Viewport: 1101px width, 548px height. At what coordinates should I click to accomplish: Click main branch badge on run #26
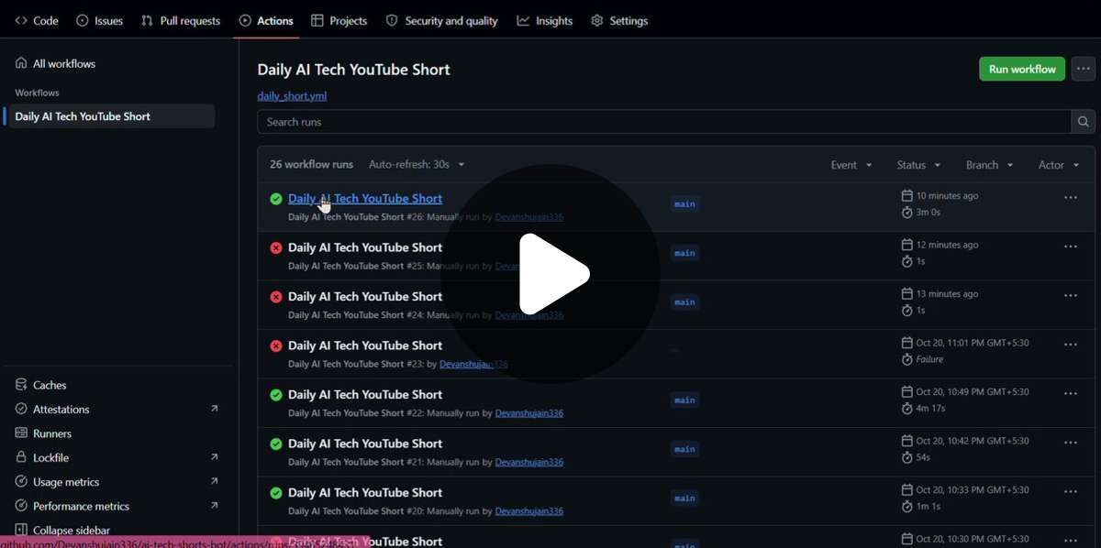point(684,203)
